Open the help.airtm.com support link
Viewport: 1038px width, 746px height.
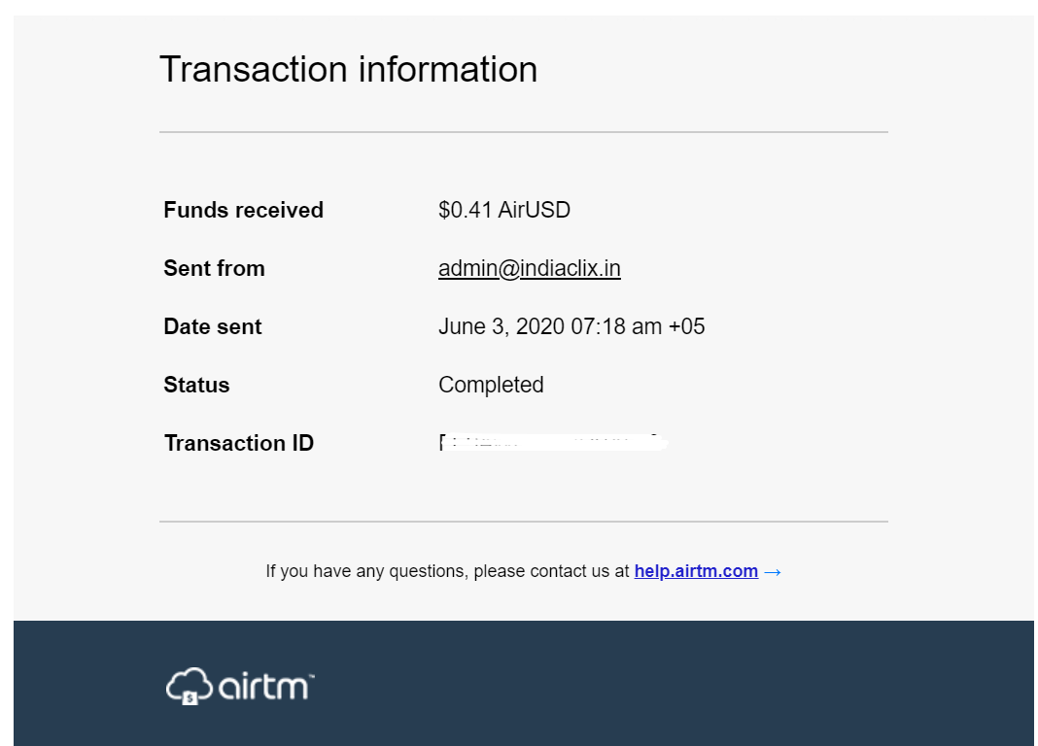point(696,571)
